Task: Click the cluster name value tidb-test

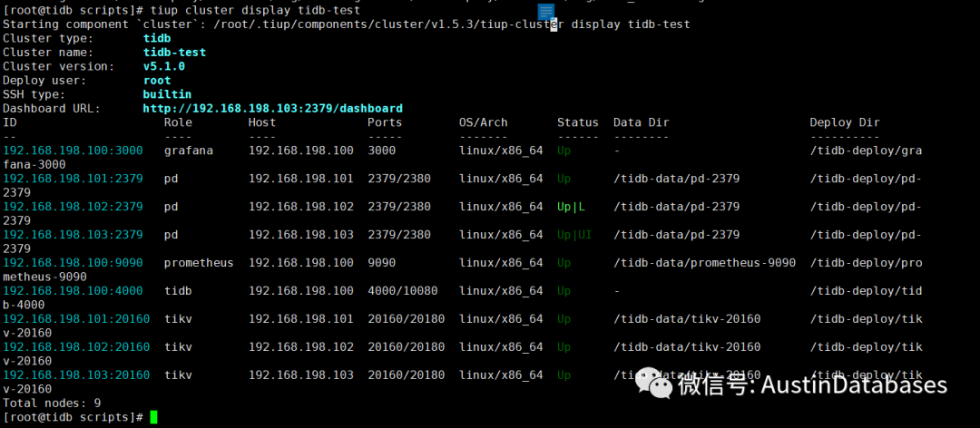Action: [x=174, y=53]
